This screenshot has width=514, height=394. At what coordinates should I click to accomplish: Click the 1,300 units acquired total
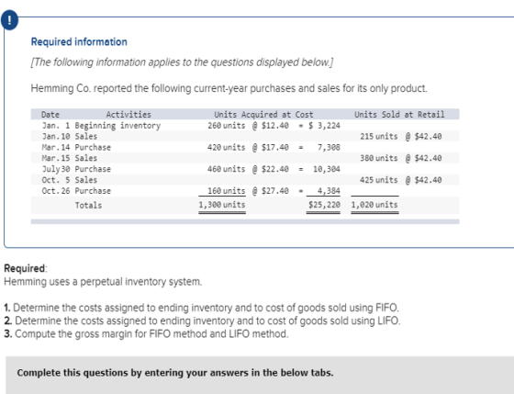[x=222, y=205]
